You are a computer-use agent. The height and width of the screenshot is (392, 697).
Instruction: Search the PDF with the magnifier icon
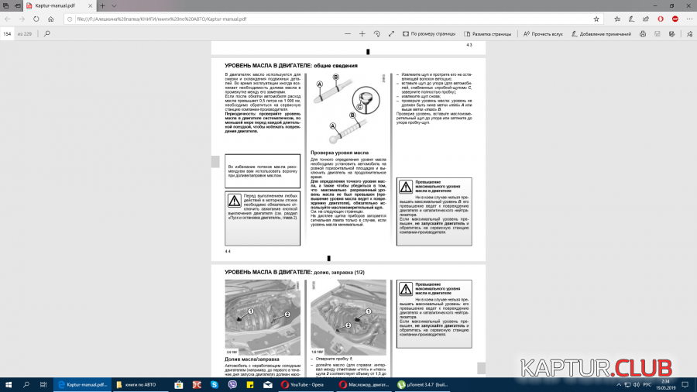tap(47, 34)
